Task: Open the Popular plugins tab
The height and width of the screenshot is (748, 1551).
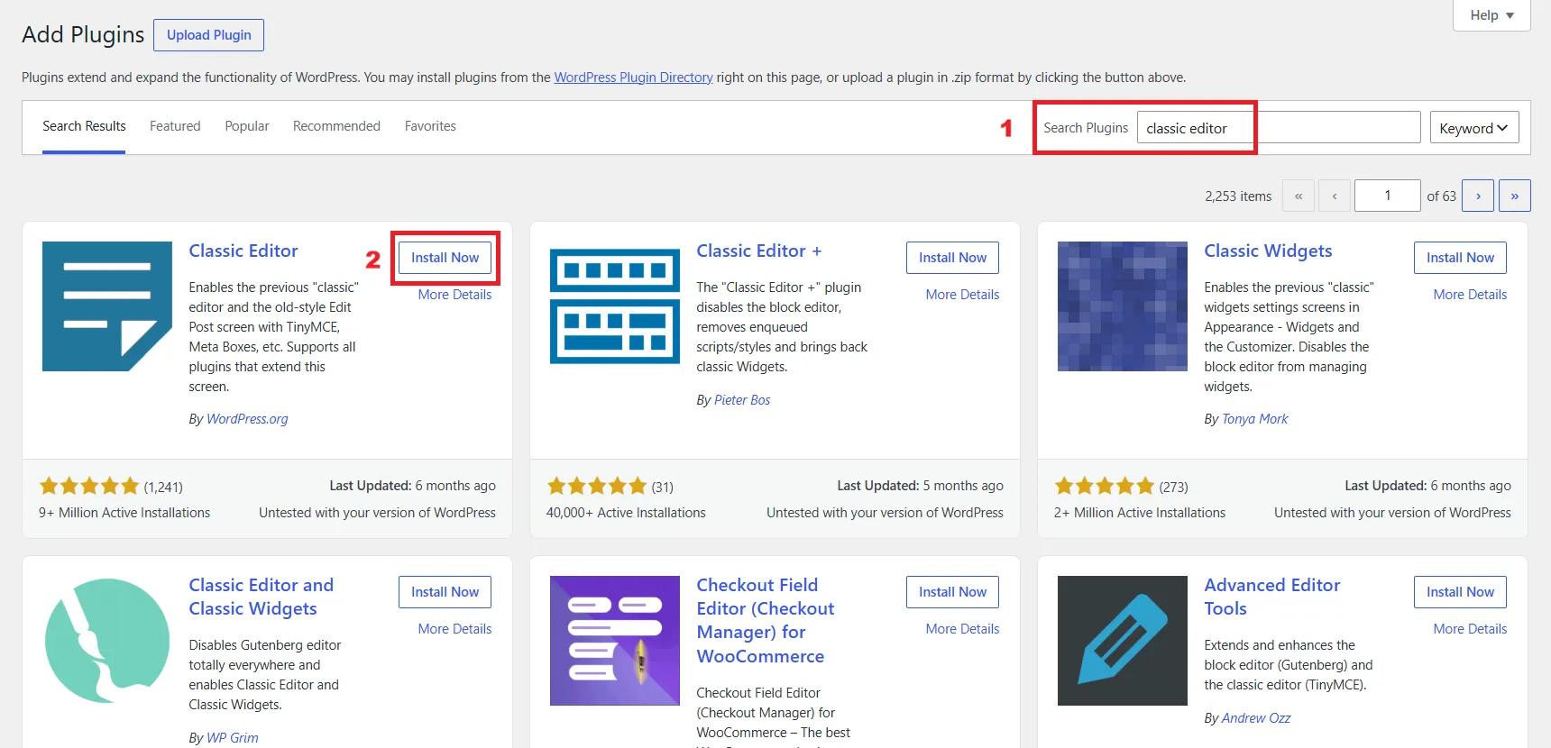Action: tap(247, 126)
